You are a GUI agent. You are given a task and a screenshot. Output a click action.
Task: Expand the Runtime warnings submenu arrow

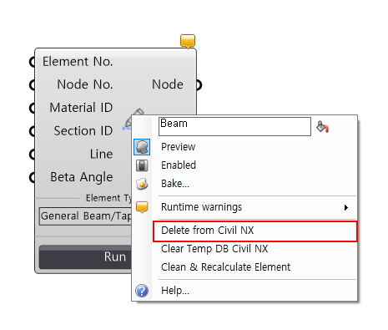pos(346,207)
